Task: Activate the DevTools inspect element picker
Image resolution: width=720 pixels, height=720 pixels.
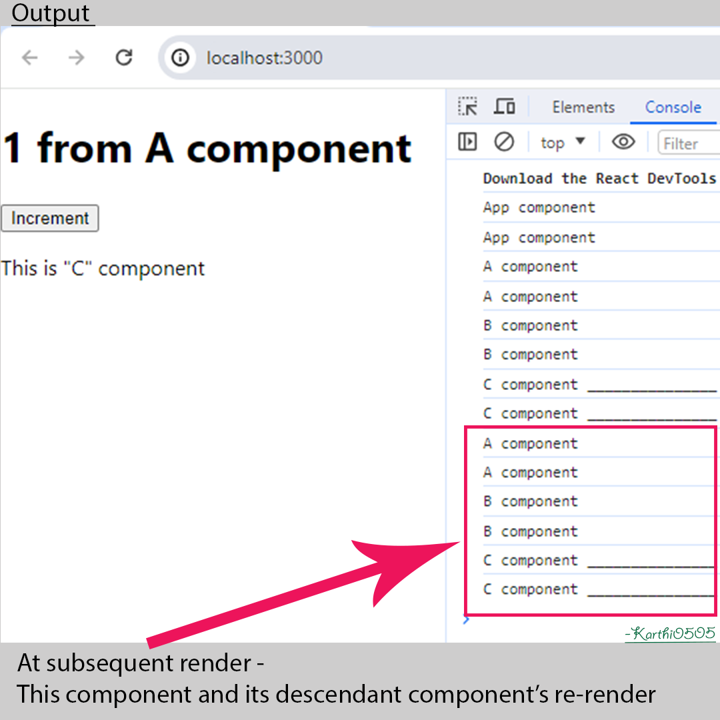Action: click(x=467, y=107)
